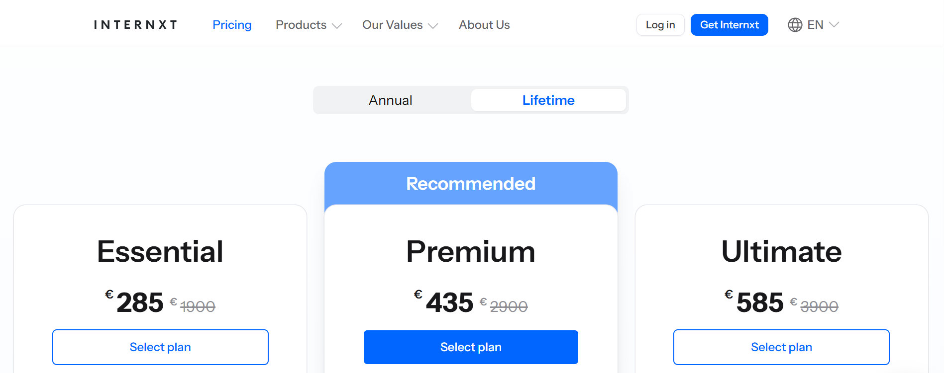
Task: Click the Premium plan title
Action: [471, 252]
